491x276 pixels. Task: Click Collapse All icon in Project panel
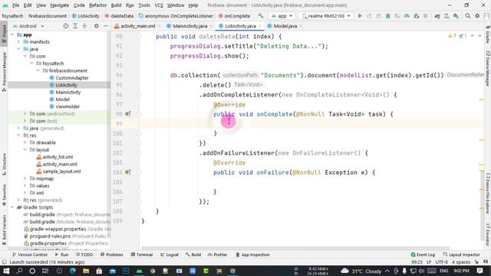[84, 26]
